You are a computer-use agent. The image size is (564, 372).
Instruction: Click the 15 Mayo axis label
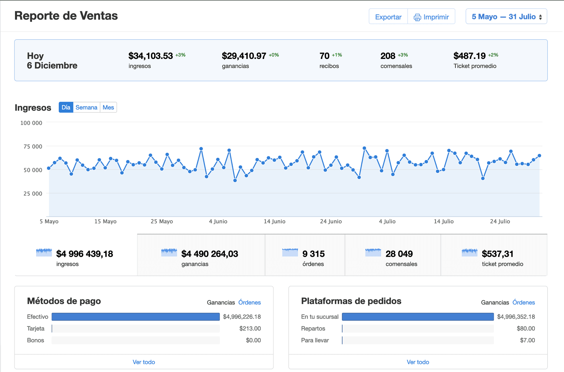(x=105, y=221)
